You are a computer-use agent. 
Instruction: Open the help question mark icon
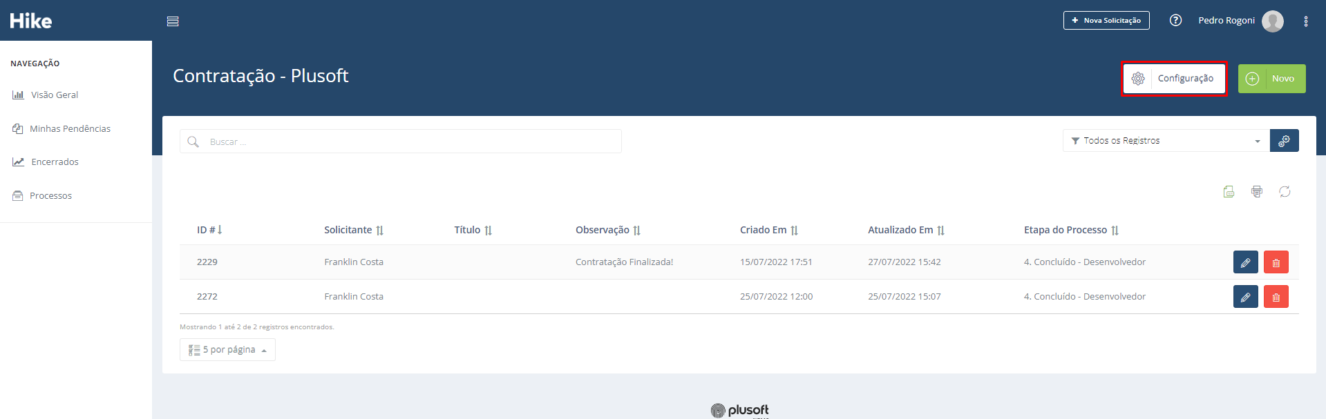[1175, 21]
